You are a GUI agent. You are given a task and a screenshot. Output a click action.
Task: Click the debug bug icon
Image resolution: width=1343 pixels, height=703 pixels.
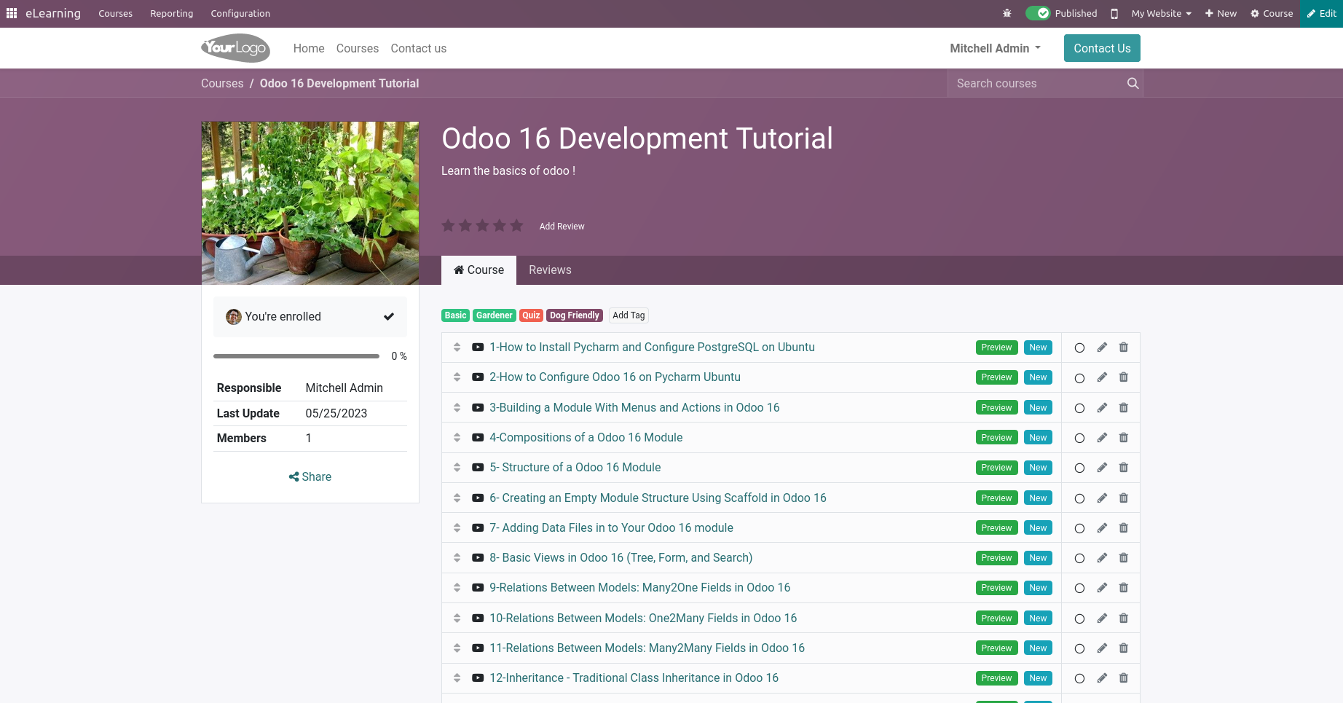point(1007,13)
